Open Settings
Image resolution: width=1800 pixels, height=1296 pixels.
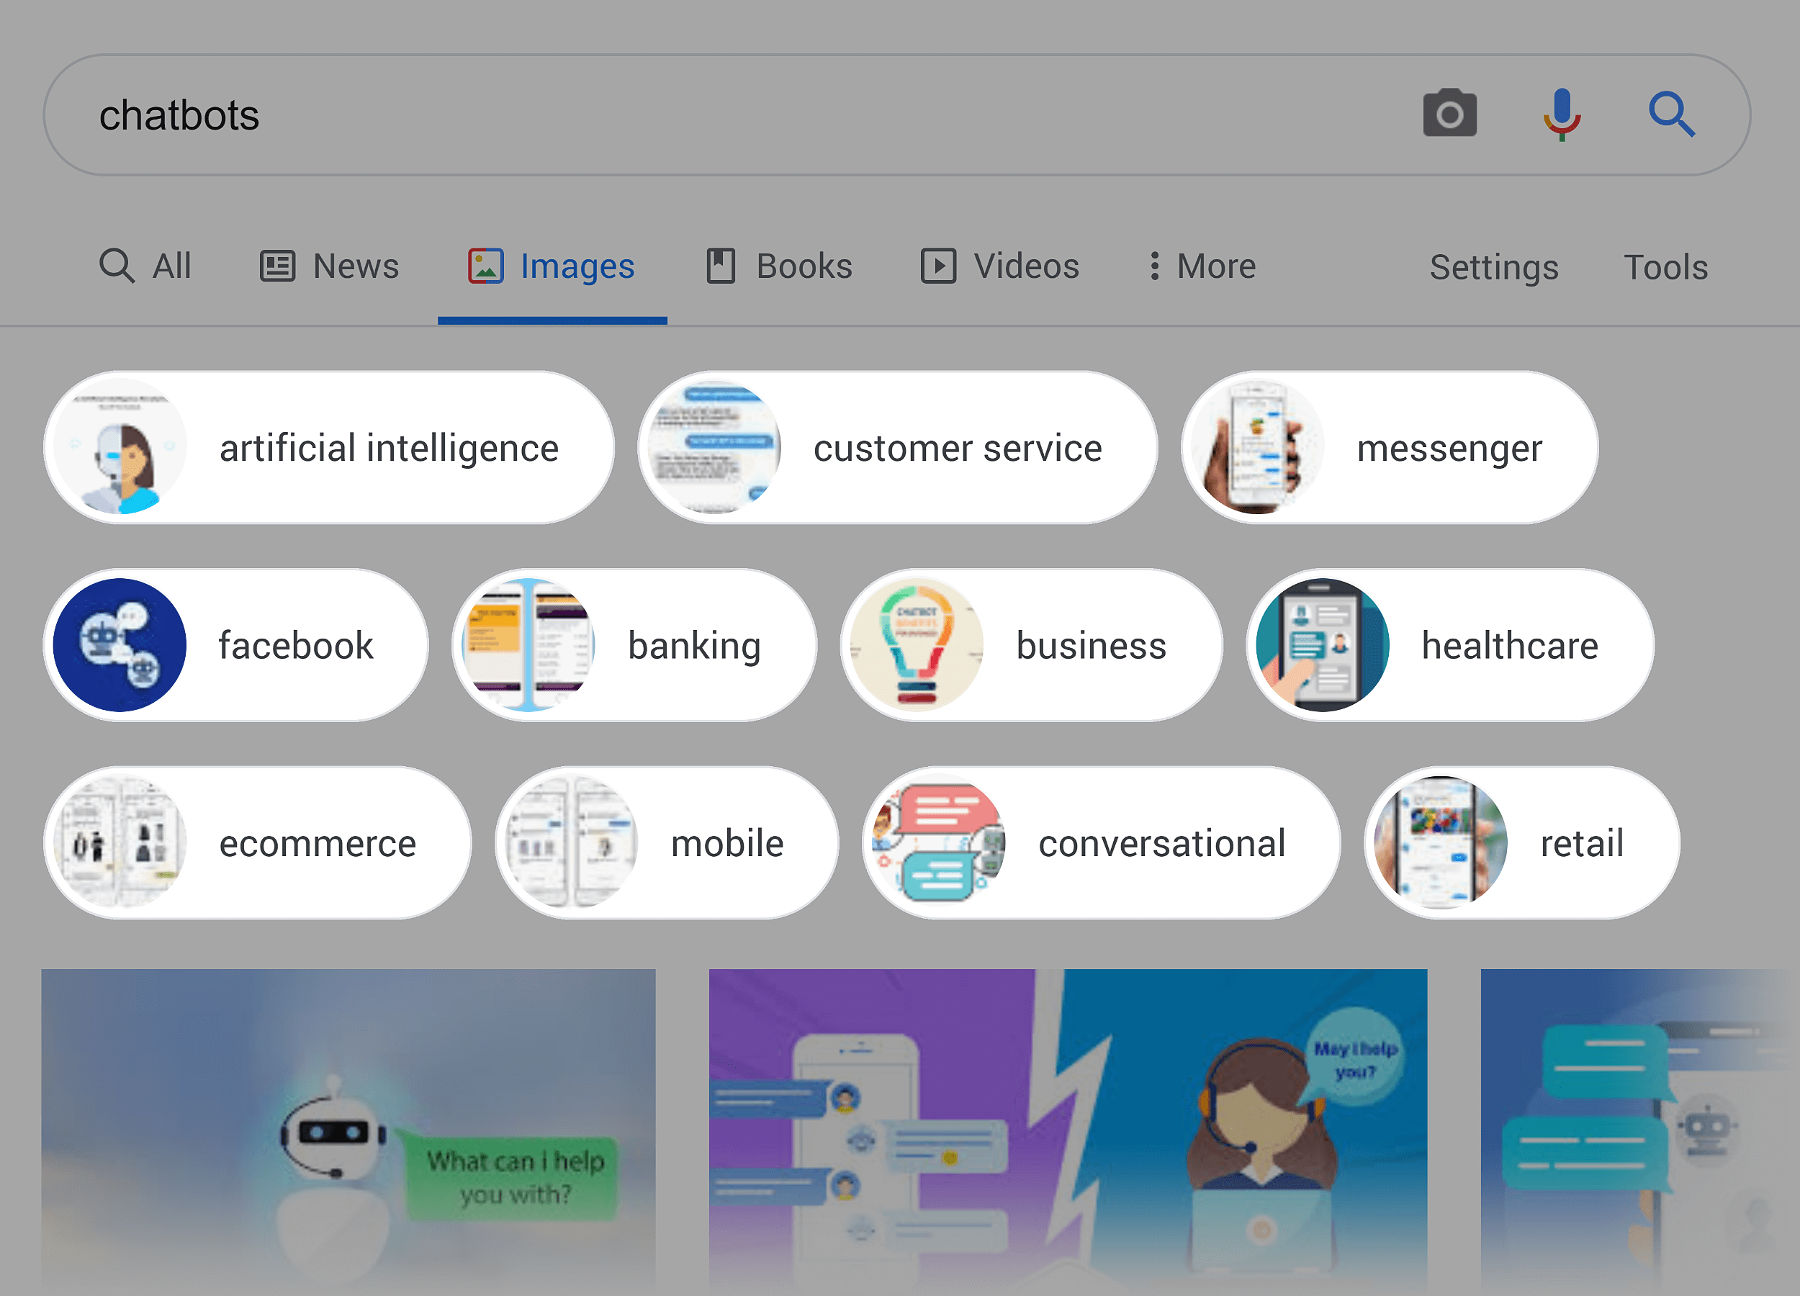(1494, 267)
